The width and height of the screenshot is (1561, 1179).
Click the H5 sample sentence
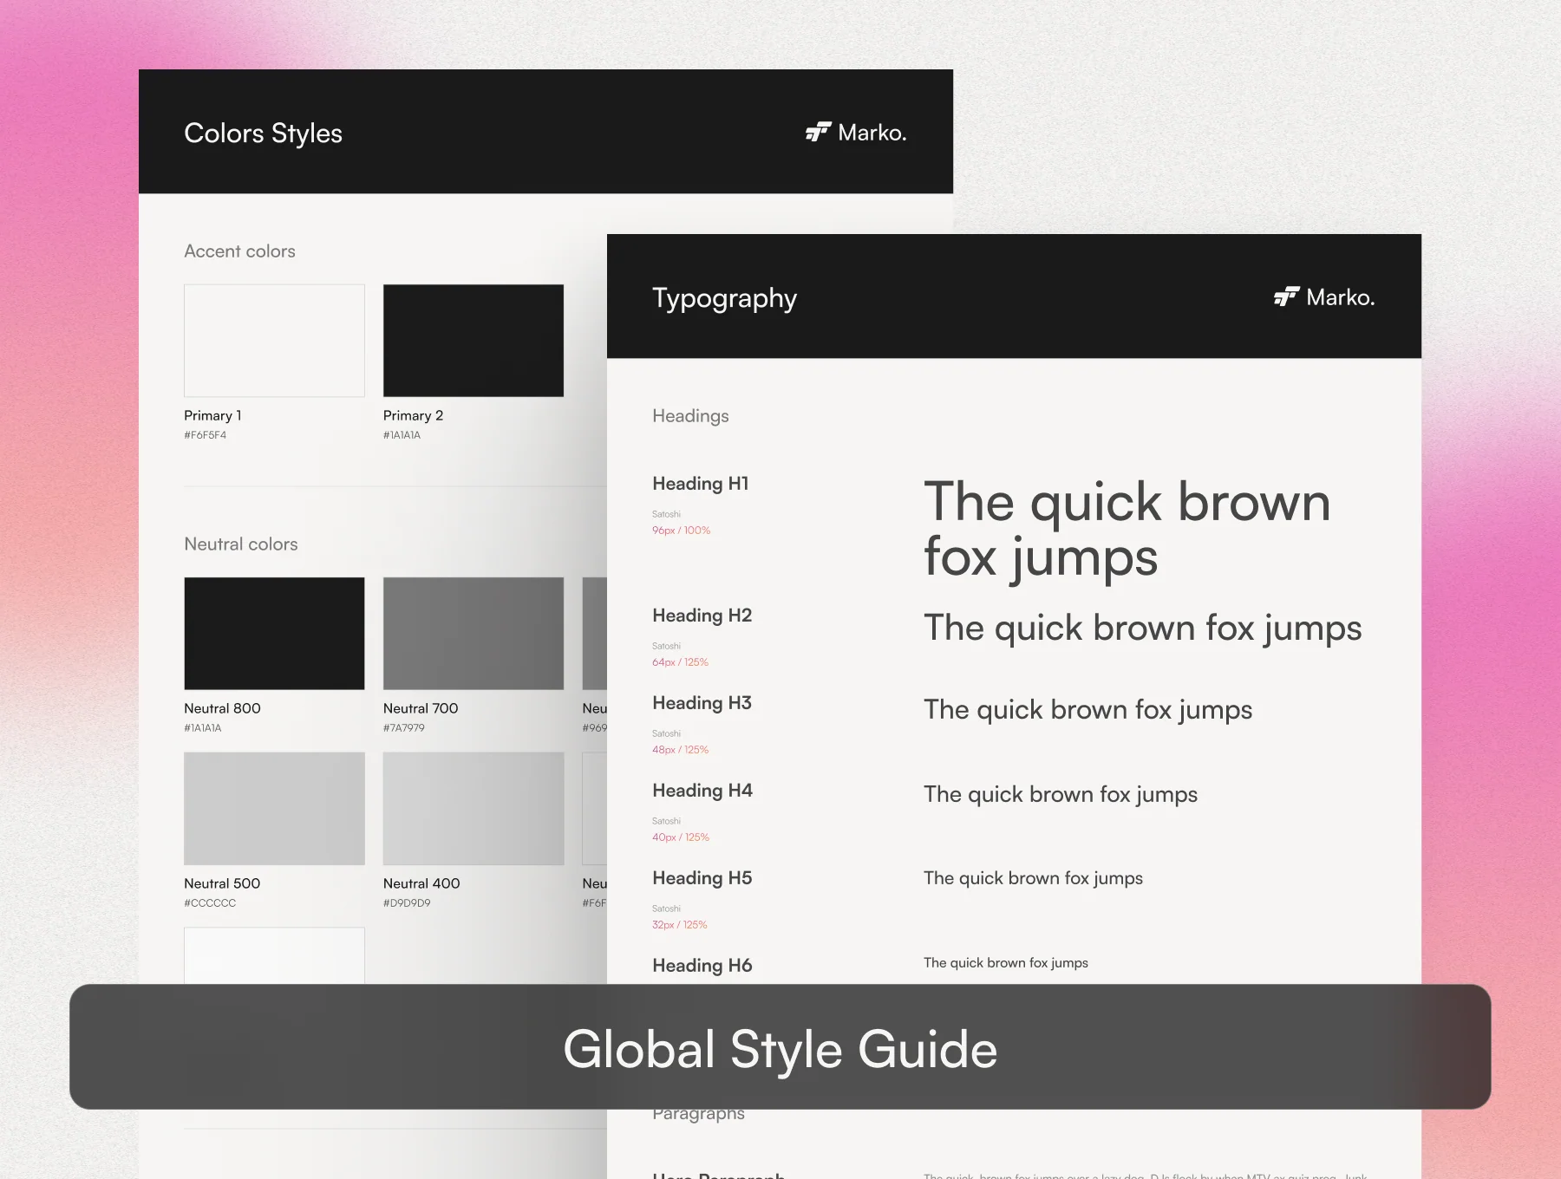pos(1033,878)
